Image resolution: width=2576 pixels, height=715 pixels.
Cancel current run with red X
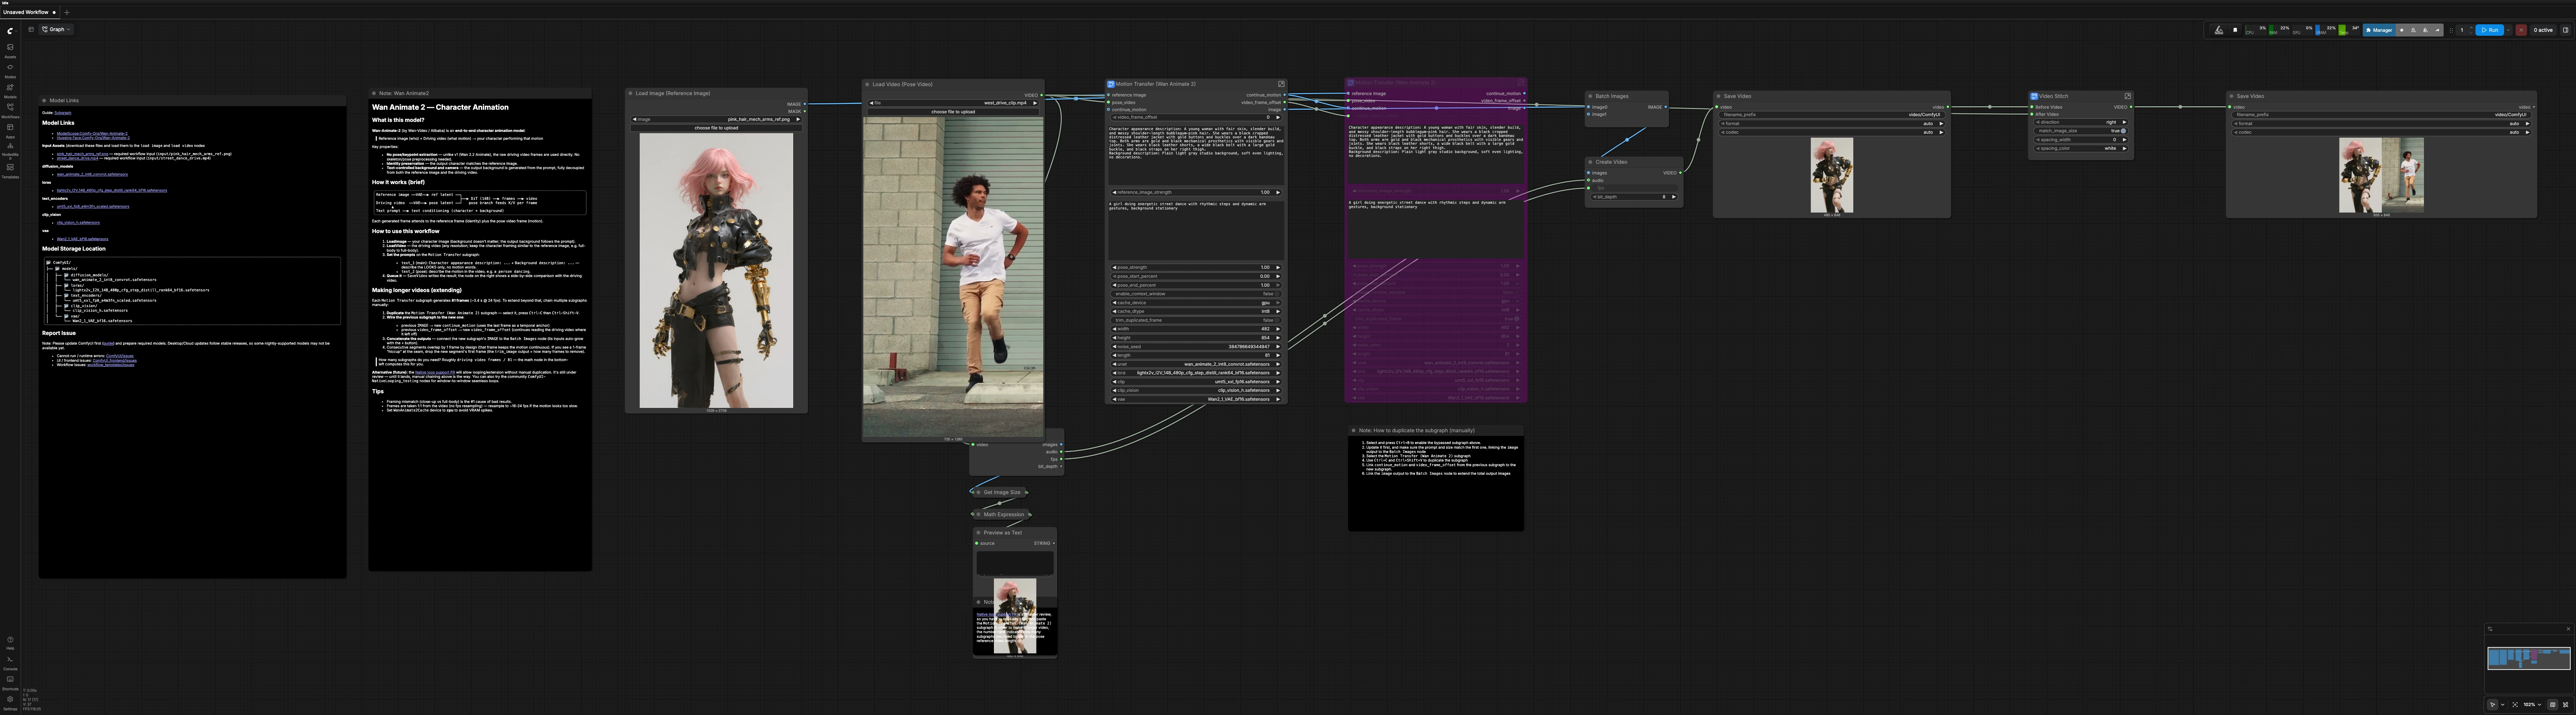click(x=2521, y=30)
